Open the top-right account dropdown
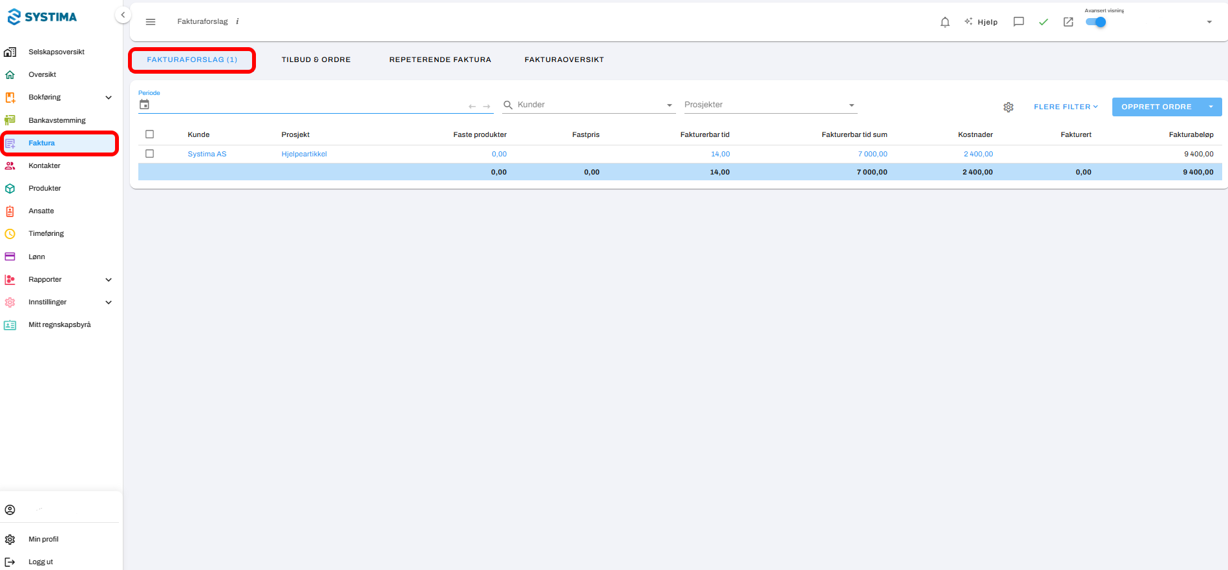Screen dimensions: 1228x570 [x=1209, y=22]
